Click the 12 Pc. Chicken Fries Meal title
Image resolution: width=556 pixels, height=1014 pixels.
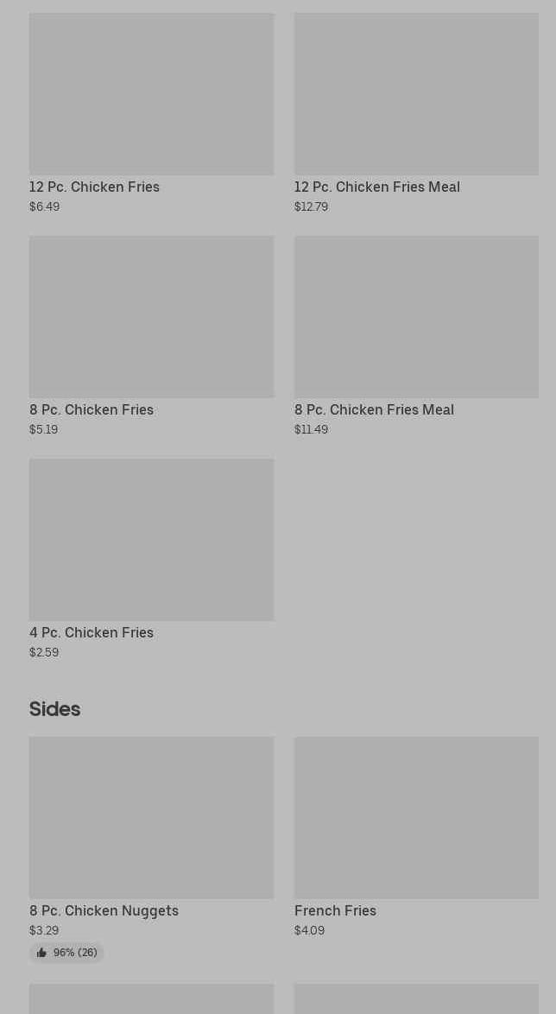coord(377,187)
